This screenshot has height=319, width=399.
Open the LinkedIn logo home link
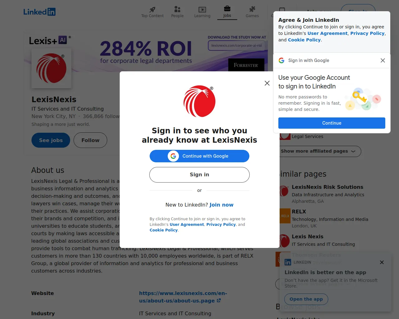pyautogui.click(x=40, y=12)
